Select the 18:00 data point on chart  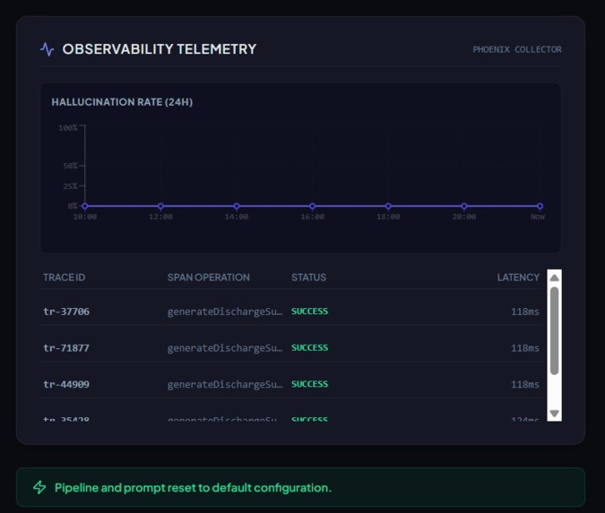point(388,206)
